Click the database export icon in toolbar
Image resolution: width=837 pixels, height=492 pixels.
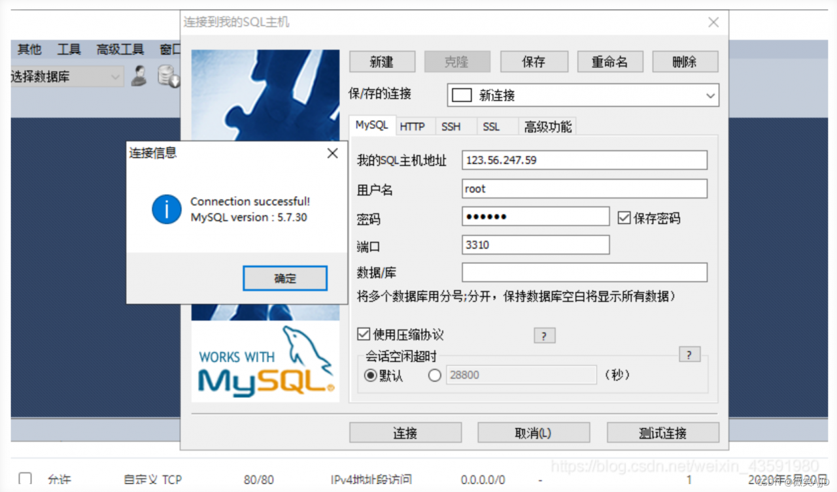pyautogui.click(x=168, y=76)
